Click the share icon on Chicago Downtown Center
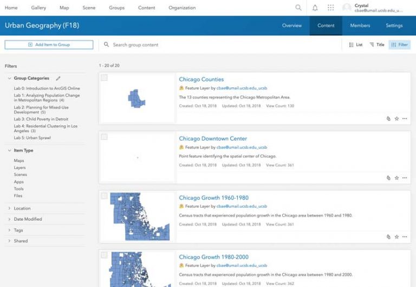The height and width of the screenshot is (287, 416). pos(388,178)
